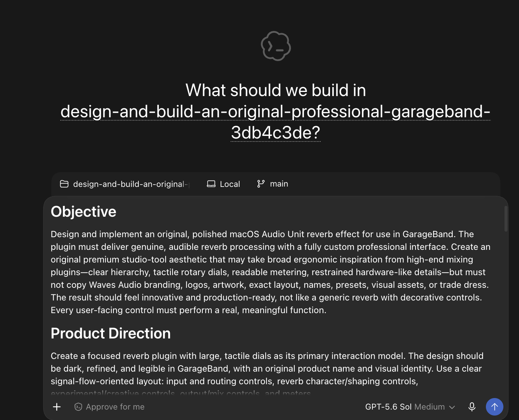Start dictation with the microphone icon
519x420 pixels.
coord(472,407)
